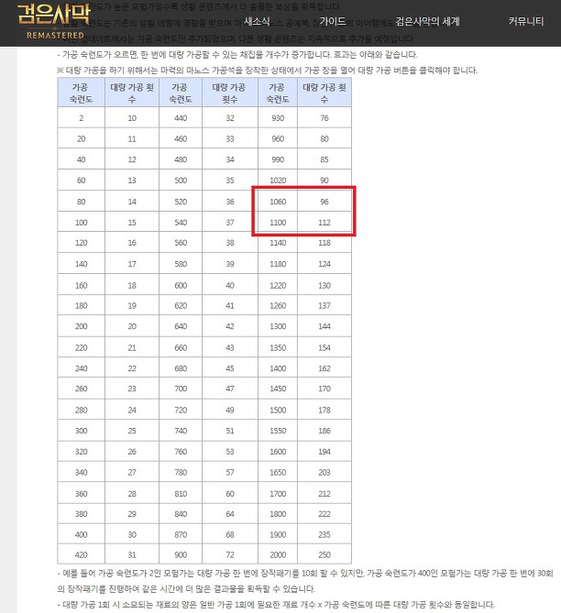Select the proficiency value 780
Image resolution: width=561 pixels, height=613 pixels.
(181, 472)
